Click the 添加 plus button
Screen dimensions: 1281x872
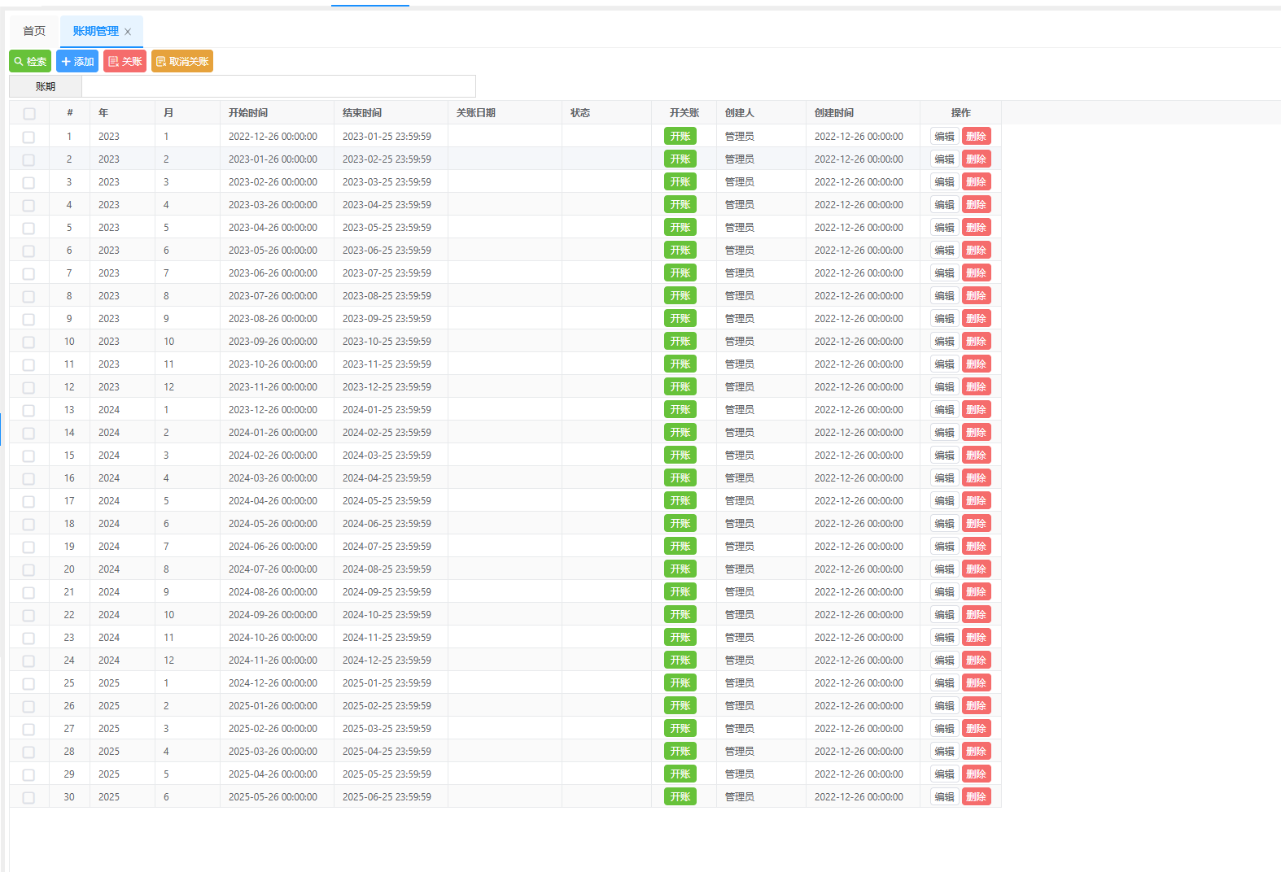click(x=77, y=62)
